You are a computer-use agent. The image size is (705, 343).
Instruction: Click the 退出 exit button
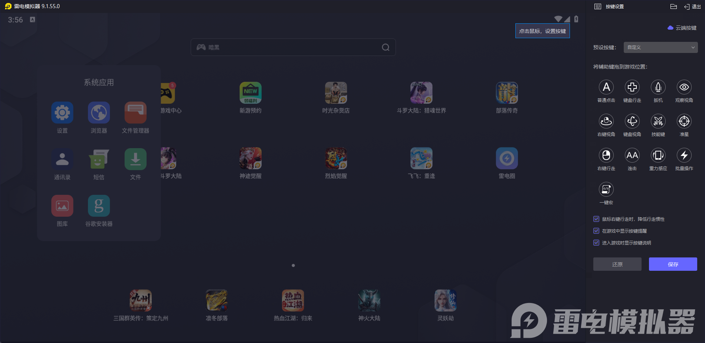(692, 6)
